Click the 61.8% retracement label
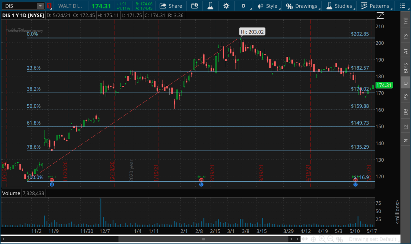Screen dimensions: 411x244 click(34, 123)
